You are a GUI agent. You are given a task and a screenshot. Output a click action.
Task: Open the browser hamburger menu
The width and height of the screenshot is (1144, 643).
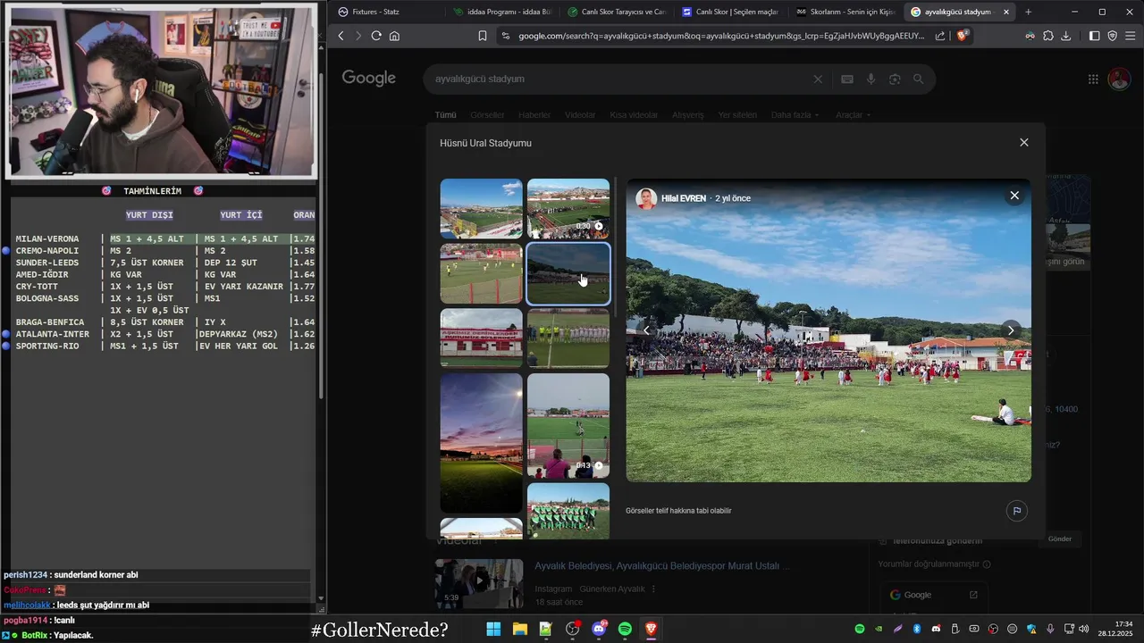click(x=1131, y=36)
